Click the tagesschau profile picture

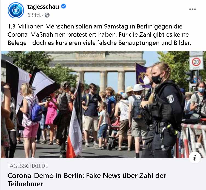pos(16,10)
